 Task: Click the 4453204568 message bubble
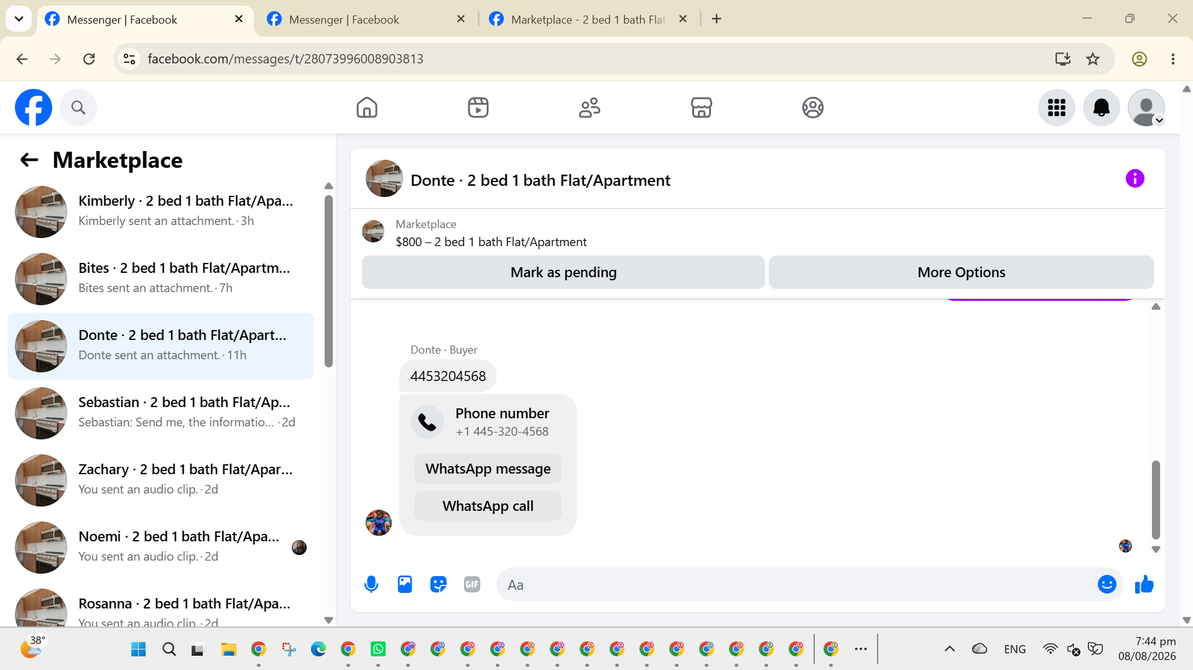(448, 376)
